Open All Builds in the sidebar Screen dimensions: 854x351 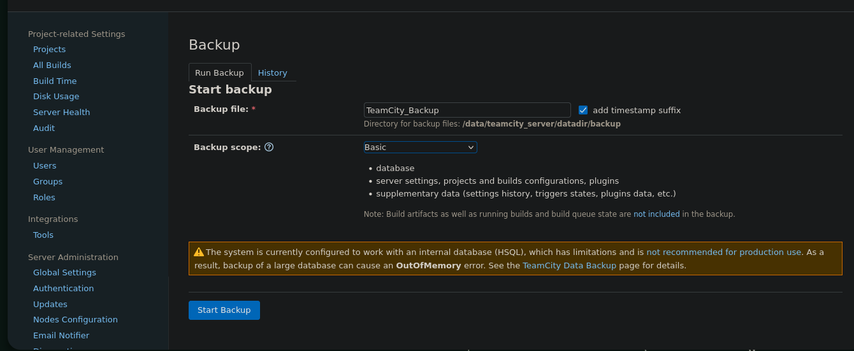(x=52, y=65)
